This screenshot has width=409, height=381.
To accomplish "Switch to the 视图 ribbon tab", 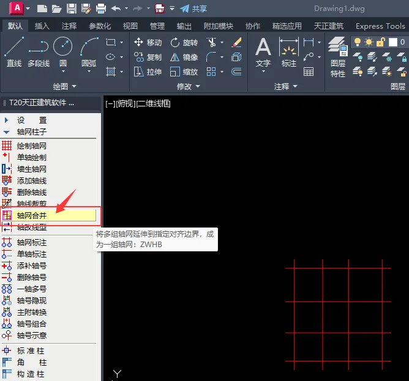I will (x=130, y=26).
